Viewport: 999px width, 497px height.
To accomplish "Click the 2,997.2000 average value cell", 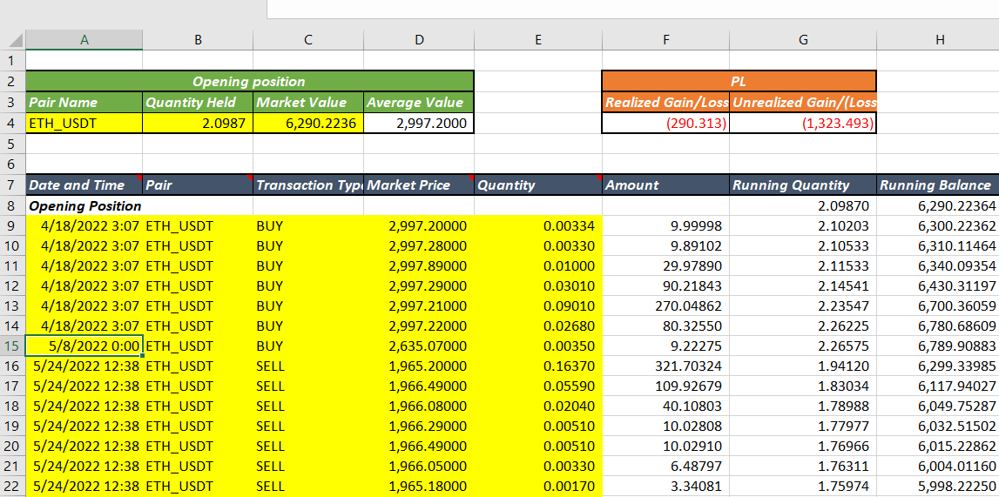I will pyautogui.click(x=419, y=124).
